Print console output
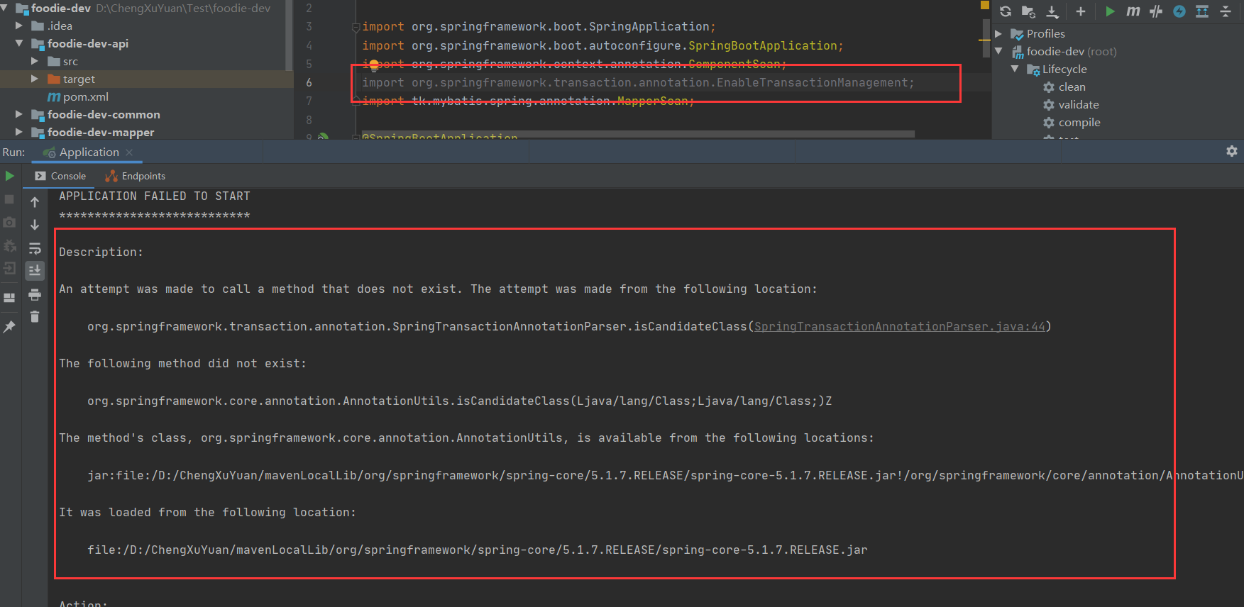The image size is (1244, 607). tap(35, 294)
